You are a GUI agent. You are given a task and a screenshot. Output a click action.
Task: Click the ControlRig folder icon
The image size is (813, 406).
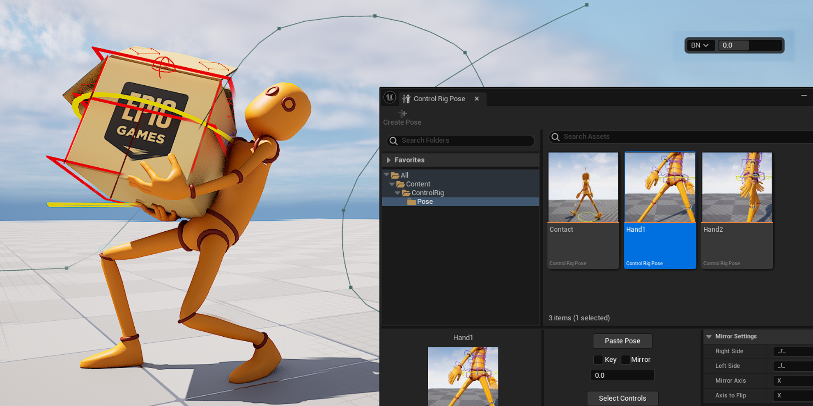(x=406, y=193)
